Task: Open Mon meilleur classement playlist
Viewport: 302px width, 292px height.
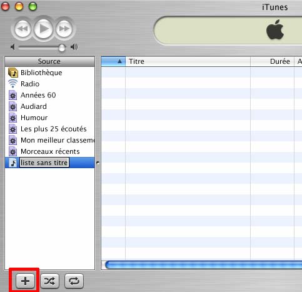Action: tap(50, 140)
